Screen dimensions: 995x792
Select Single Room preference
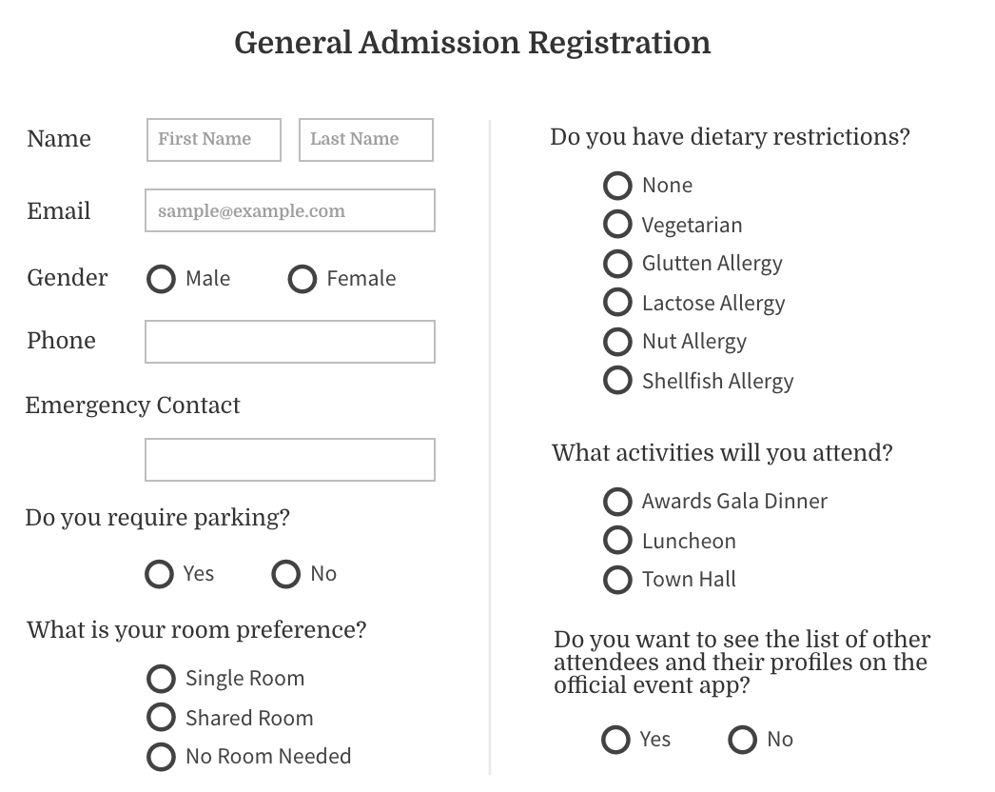161,678
